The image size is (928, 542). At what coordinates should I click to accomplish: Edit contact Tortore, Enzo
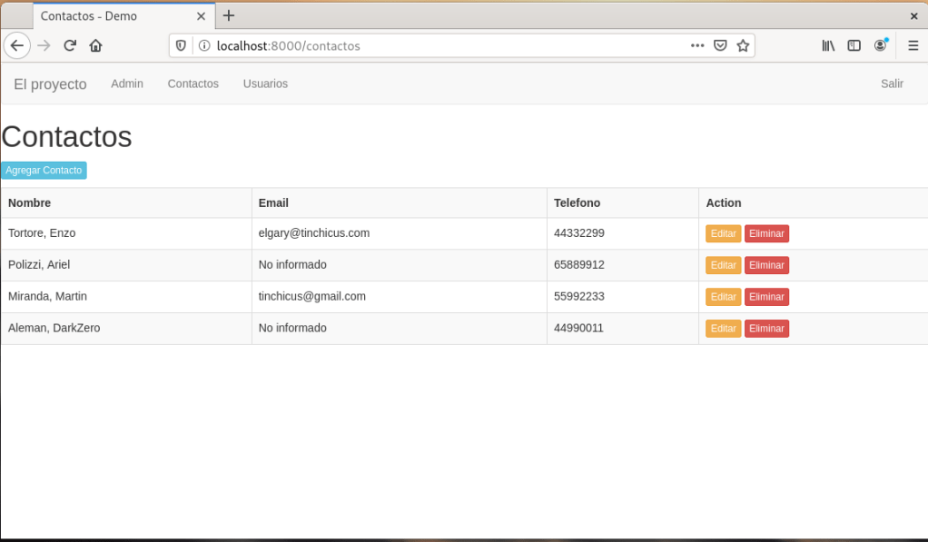(723, 234)
